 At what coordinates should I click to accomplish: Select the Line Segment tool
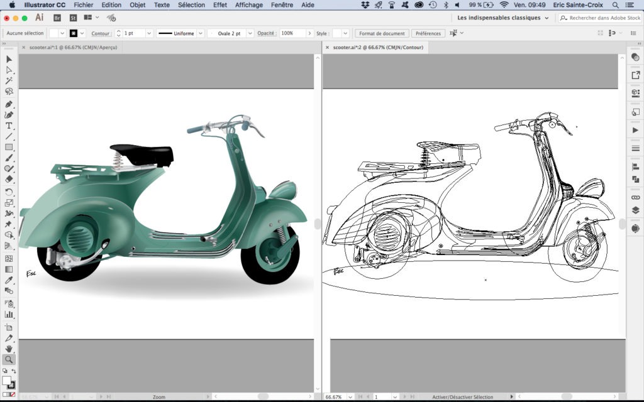tap(9, 136)
